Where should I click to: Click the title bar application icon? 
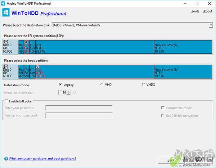(x=3, y=4)
